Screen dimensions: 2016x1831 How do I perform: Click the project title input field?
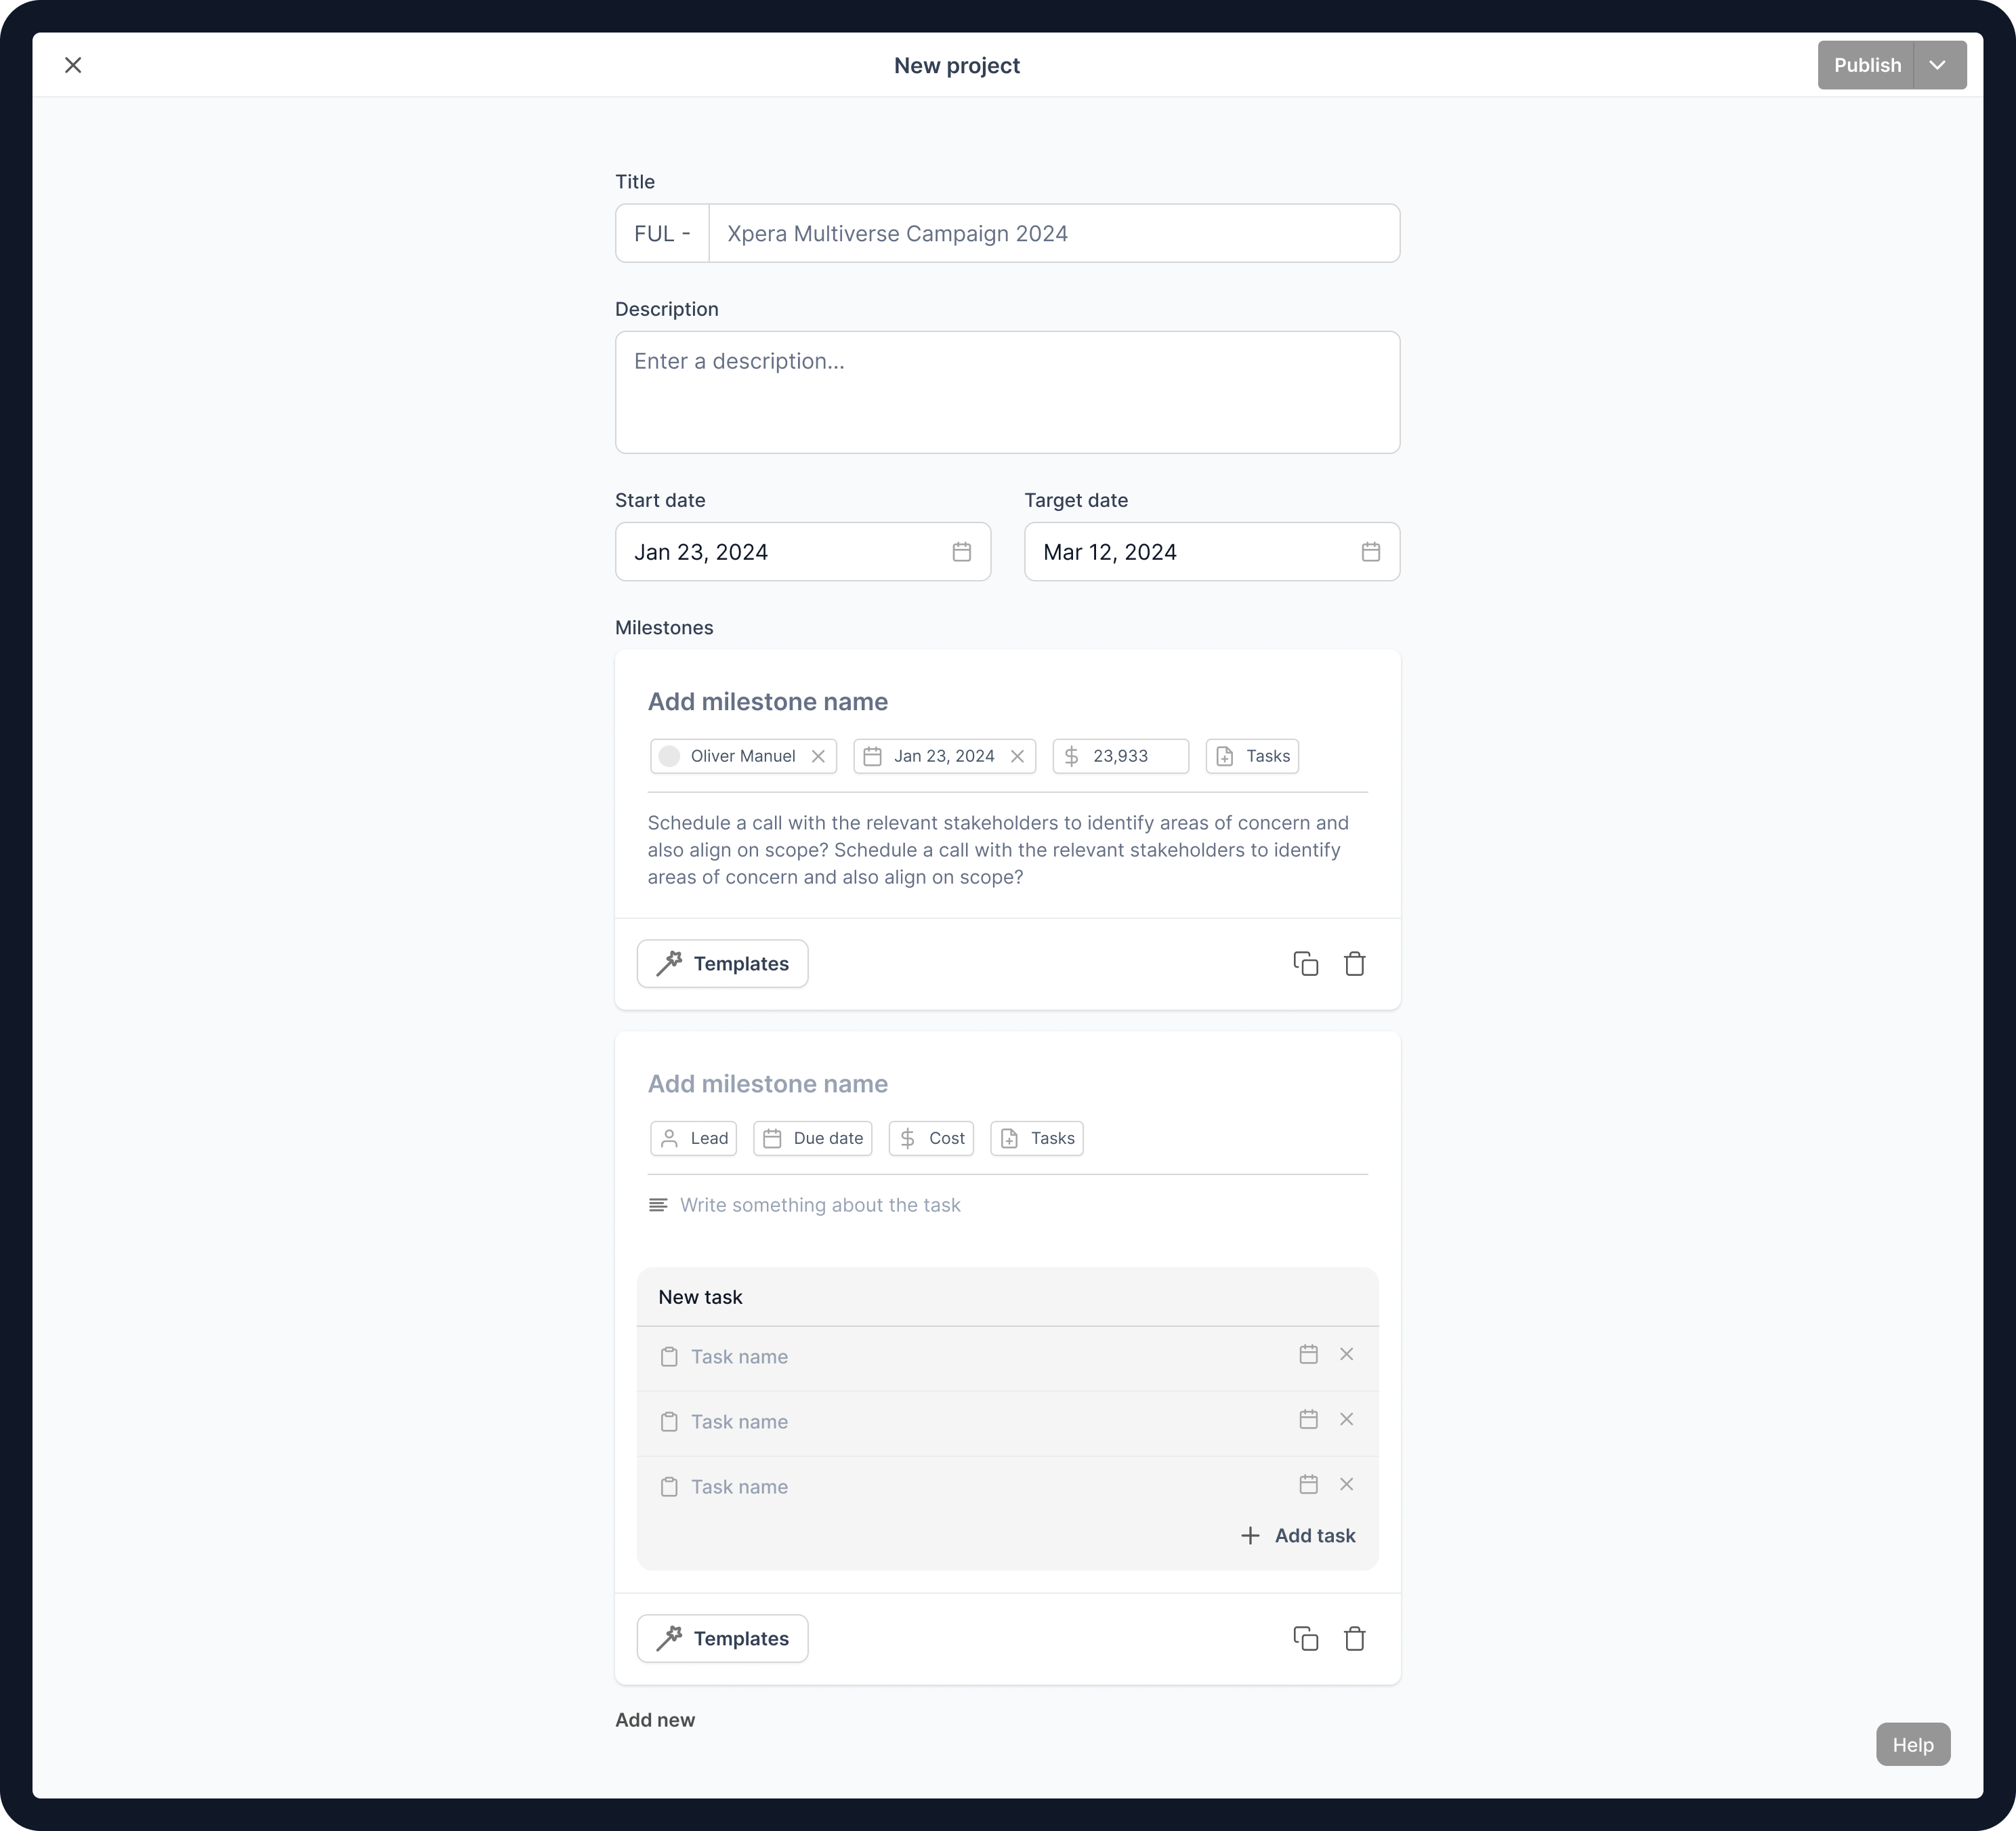click(x=1054, y=233)
